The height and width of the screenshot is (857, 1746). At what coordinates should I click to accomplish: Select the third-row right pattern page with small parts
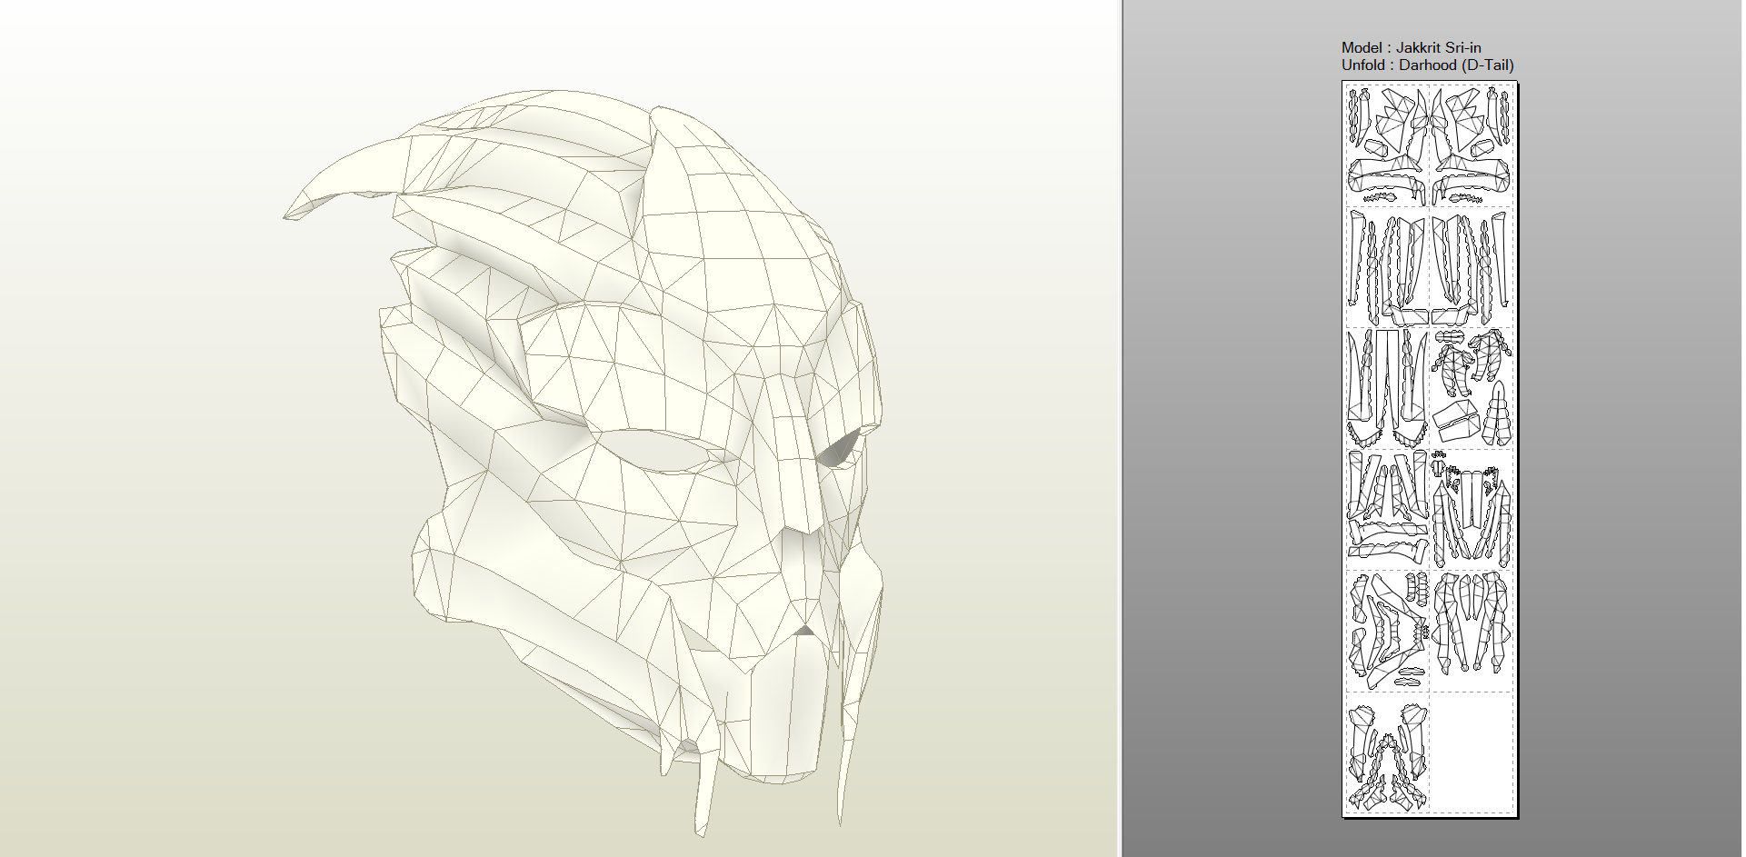click(1472, 389)
